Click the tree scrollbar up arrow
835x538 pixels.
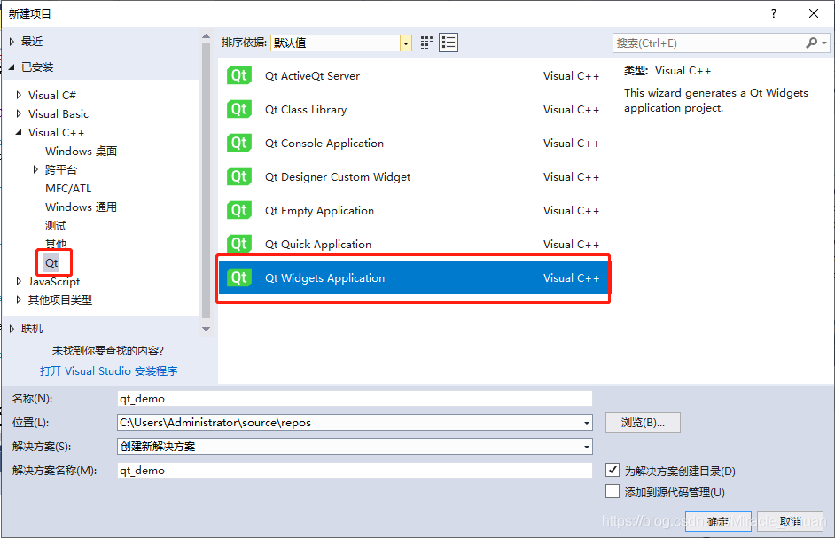(206, 36)
